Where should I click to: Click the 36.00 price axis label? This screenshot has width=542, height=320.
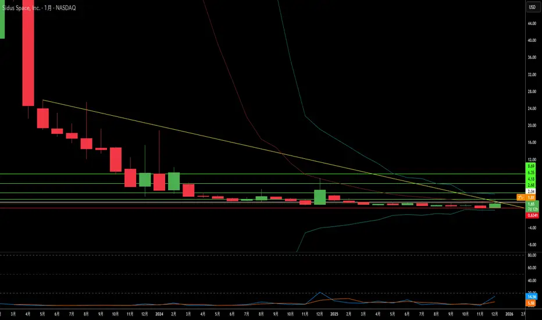tap(532, 57)
